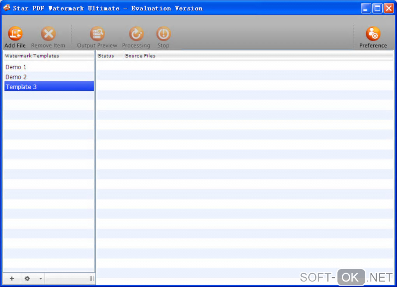The image size is (397, 287).
Task: Maximize the Star PDF Watermark window
Action: (377, 8)
